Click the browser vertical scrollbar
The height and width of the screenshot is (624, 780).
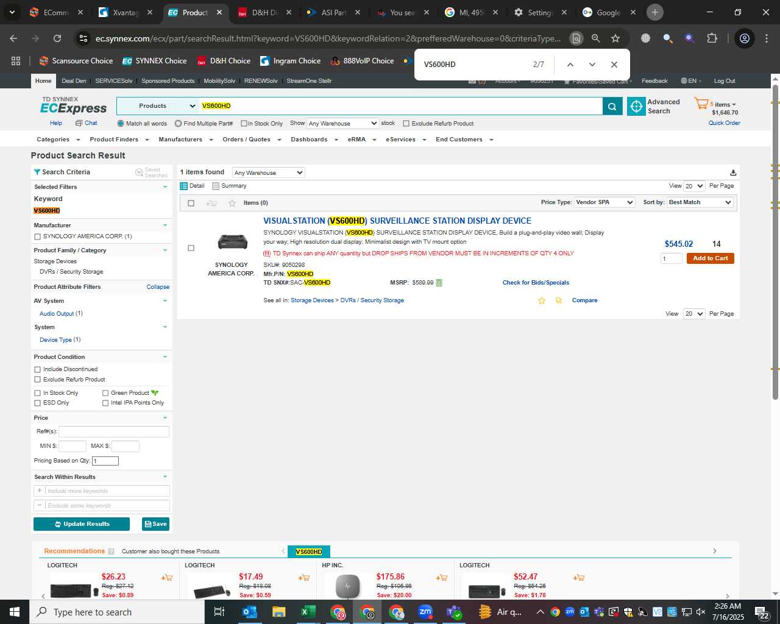(775, 244)
